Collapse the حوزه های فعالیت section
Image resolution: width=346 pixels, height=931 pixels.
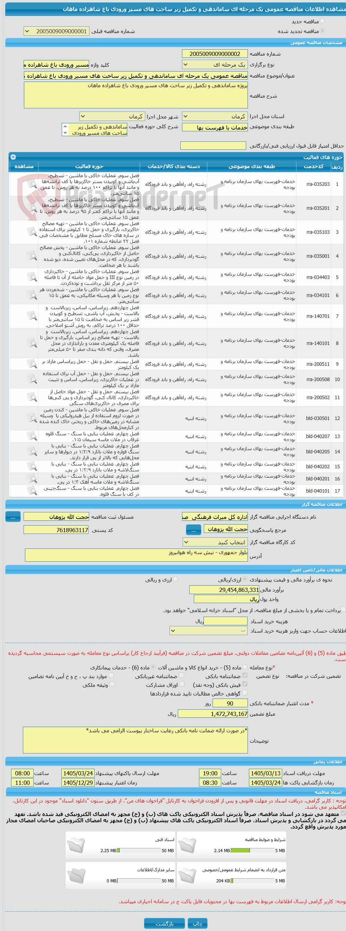(14, 157)
